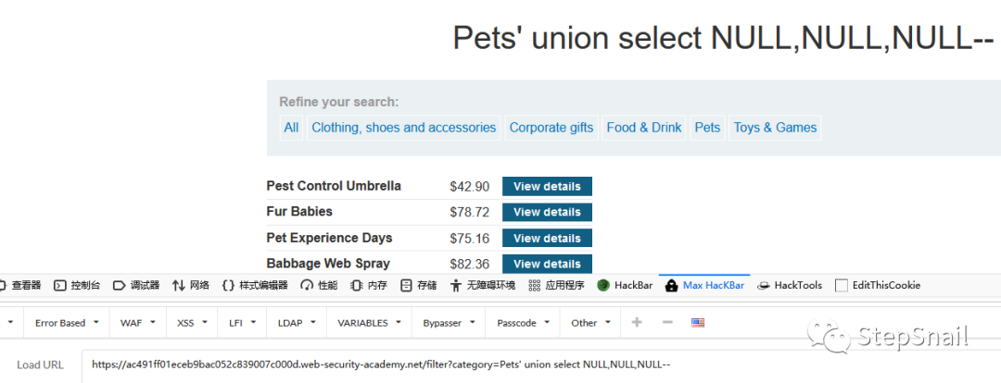Switch to the HackBar tab

[x=626, y=285]
